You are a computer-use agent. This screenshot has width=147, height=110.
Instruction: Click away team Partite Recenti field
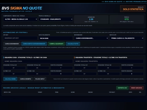click(x=133, y=74)
